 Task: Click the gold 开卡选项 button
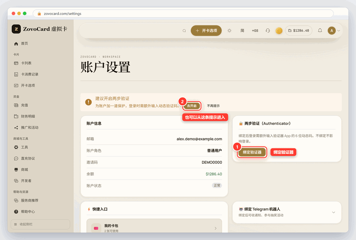(x=206, y=31)
